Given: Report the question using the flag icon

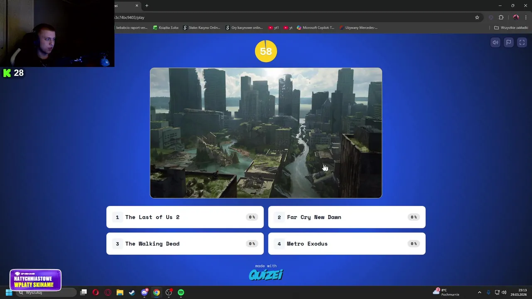Looking at the screenshot, I should (509, 42).
